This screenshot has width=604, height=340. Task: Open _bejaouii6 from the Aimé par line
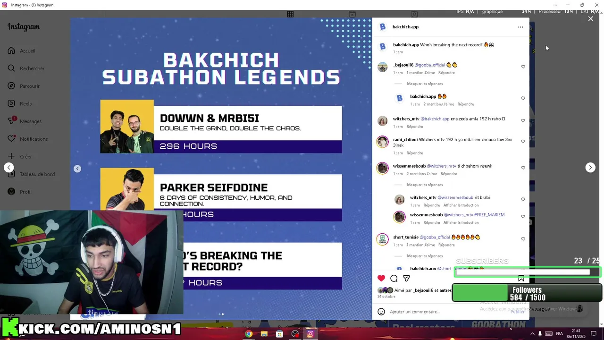(423, 290)
